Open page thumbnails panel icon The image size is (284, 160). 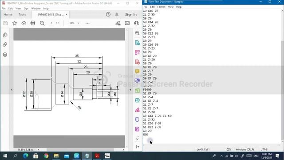tap(5, 35)
